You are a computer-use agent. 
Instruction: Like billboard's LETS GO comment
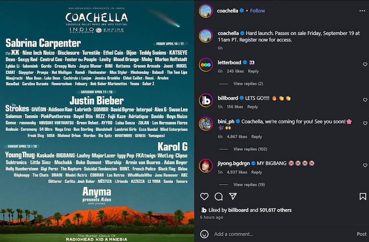click(x=365, y=100)
